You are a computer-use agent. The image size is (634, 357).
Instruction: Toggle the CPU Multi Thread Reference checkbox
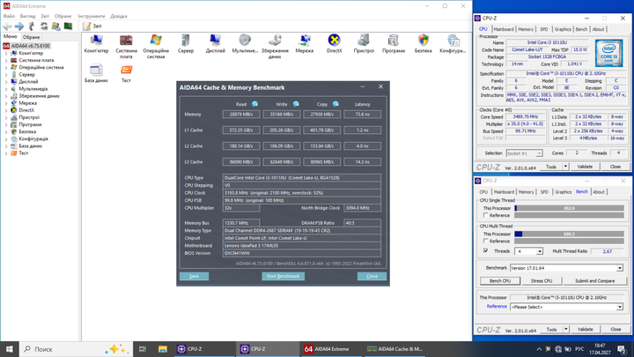[x=485, y=241]
